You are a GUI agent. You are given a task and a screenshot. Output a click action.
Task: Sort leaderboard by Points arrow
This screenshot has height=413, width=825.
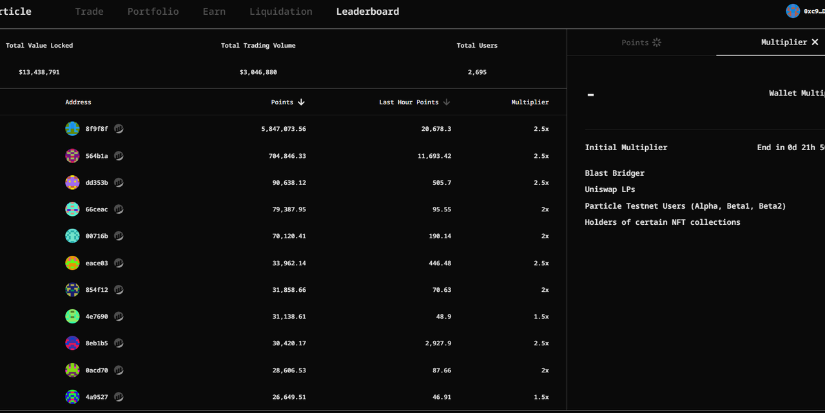[x=301, y=102]
